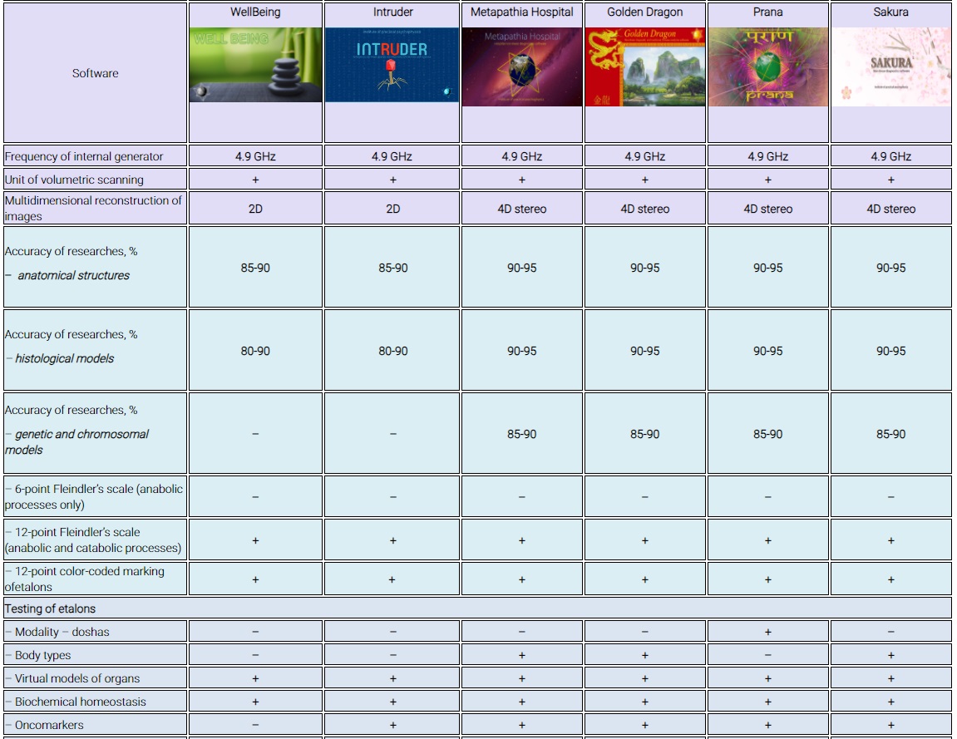Screen dimensions: 957x739
Task: Click Prana's 85-90 genetic models value
Action: pyautogui.click(x=767, y=434)
